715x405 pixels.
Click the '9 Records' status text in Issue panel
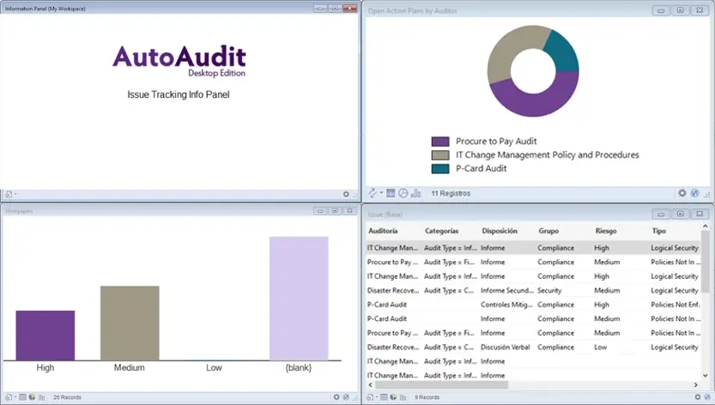[x=427, y=397]
